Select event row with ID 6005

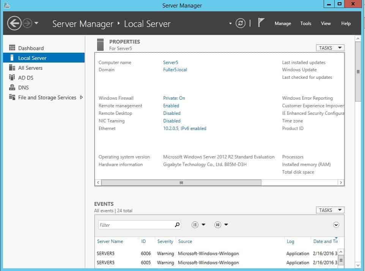216,263
